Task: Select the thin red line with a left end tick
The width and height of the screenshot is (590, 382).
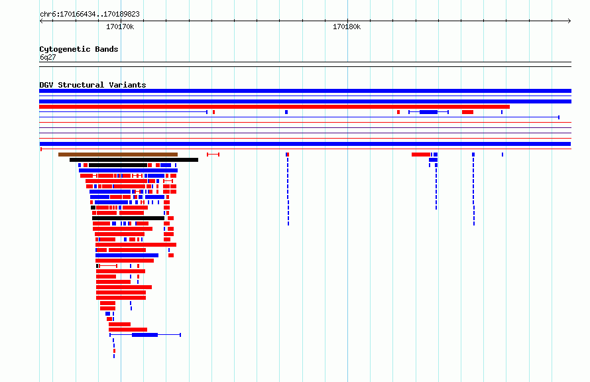Action: [x=306, y=149]
